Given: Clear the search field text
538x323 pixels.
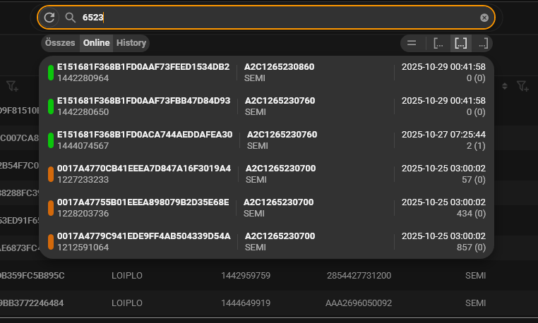Looking at the screenshot, I should (x=484, y=18).
